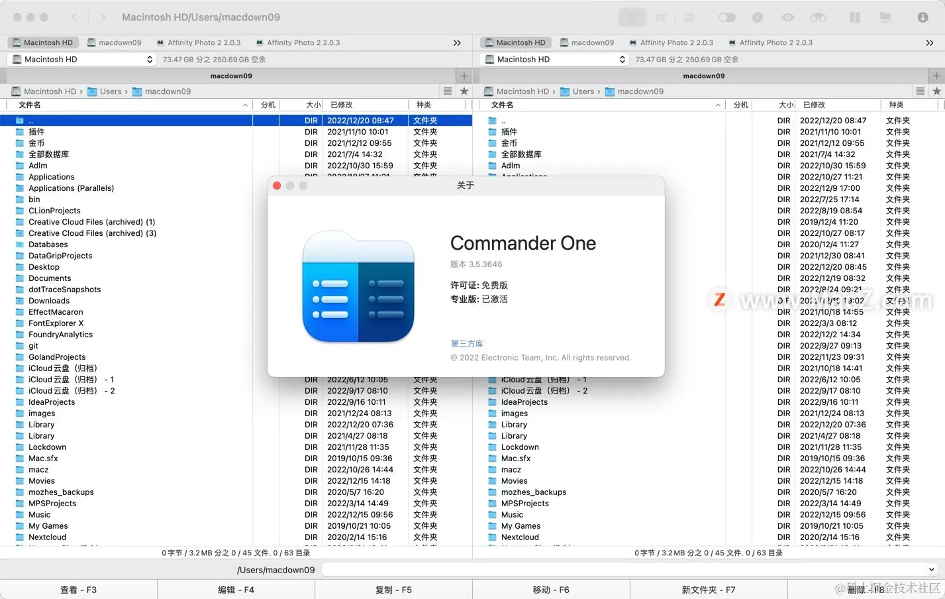Expand more drives chevron in left pane
The image size is (945, 599).
(457, 42)
